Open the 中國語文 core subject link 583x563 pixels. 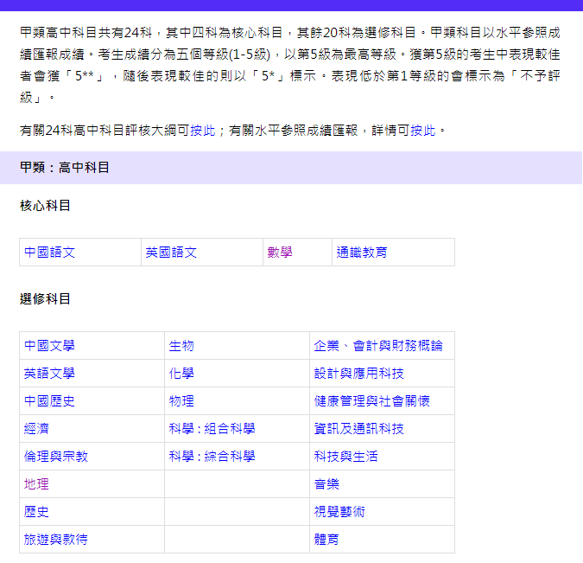(x=49, y=252)
